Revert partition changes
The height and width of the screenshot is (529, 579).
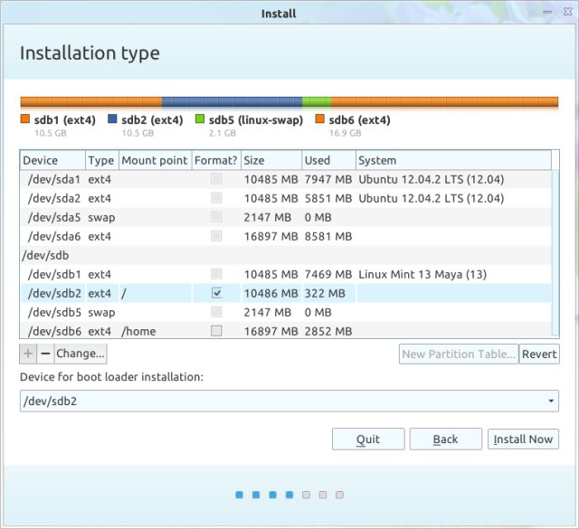(539, 354)
